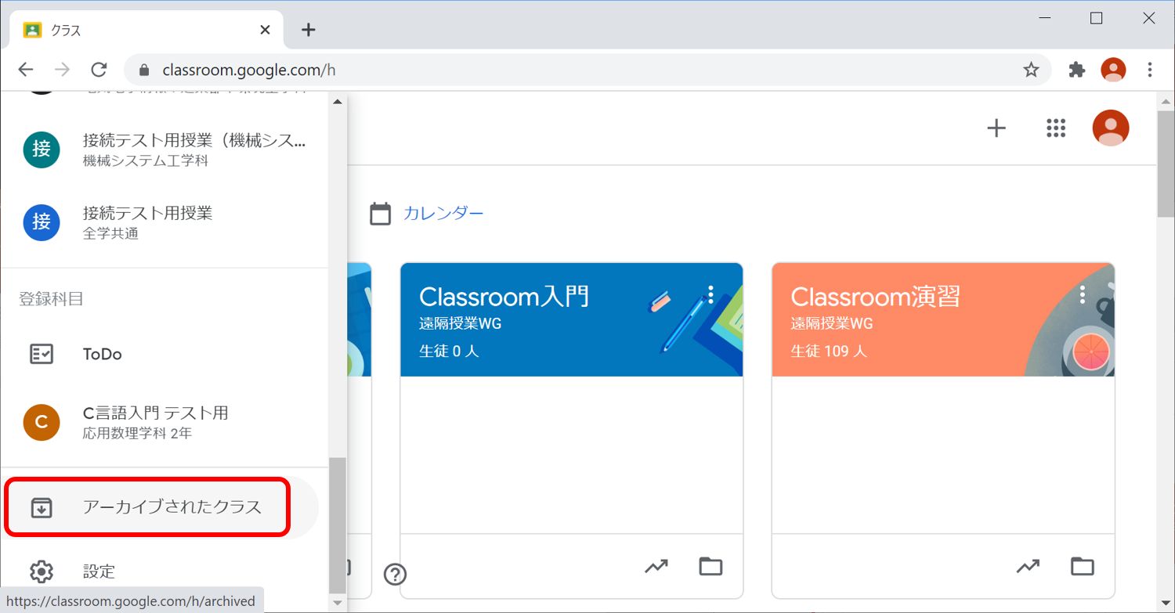This screenshot has height=613, width=1175.
Task: Reload the page
Action: coord(99,70)
